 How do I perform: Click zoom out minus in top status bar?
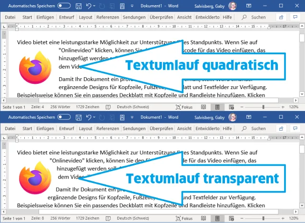pyautogui.click(x=242, y=107)
